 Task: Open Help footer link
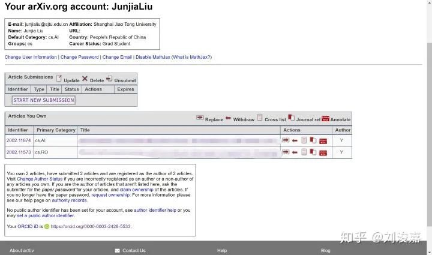click(222, 251)
